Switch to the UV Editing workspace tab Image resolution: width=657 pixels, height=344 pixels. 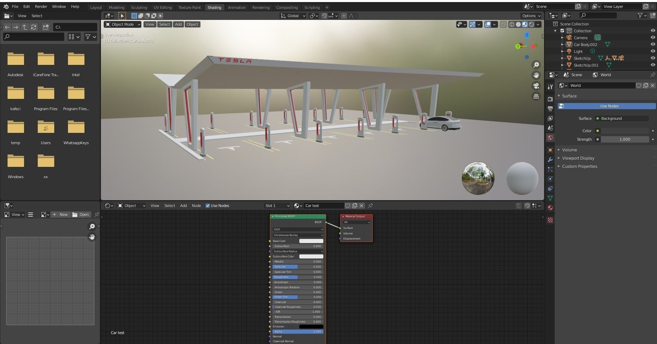[163, 8]
